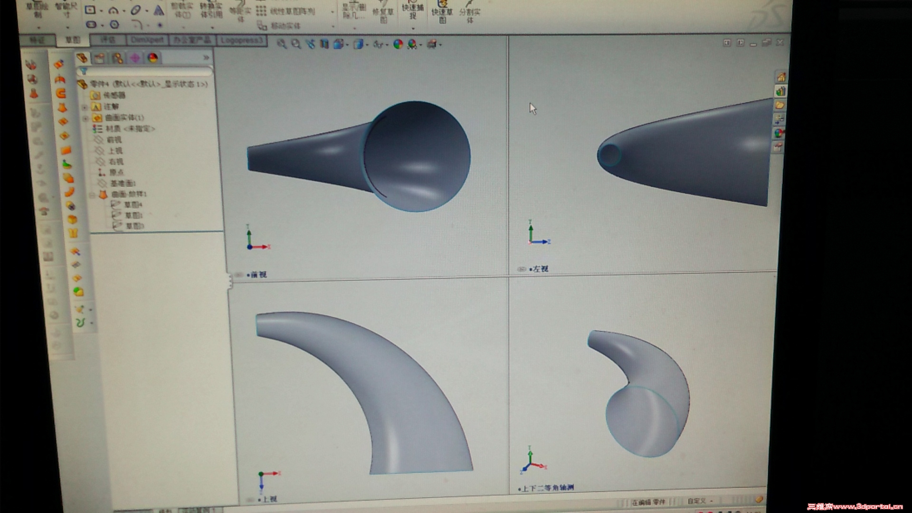
Task: Open Edit Appearance color ball icon
Action: point(398,45)
